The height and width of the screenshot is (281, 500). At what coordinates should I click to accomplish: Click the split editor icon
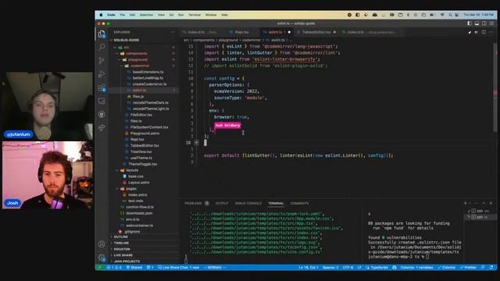484,32
